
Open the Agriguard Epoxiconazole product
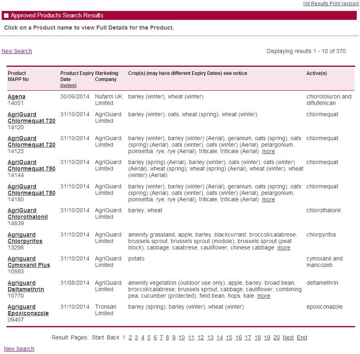[x=28, y=310]
